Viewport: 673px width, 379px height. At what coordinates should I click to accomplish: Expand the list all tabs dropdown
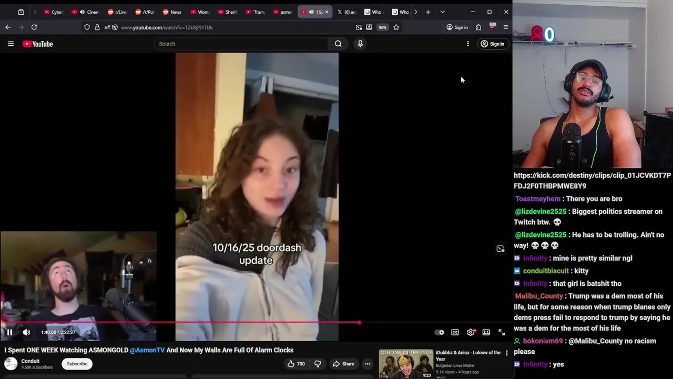pos(443,12)
